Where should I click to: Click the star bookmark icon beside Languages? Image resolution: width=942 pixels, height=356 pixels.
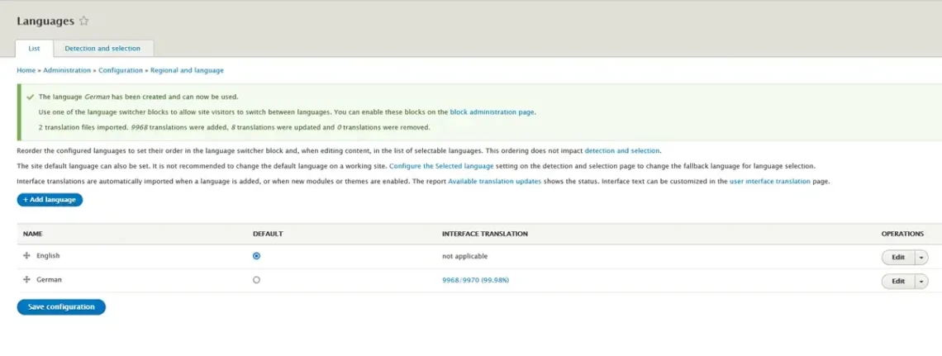84,21
